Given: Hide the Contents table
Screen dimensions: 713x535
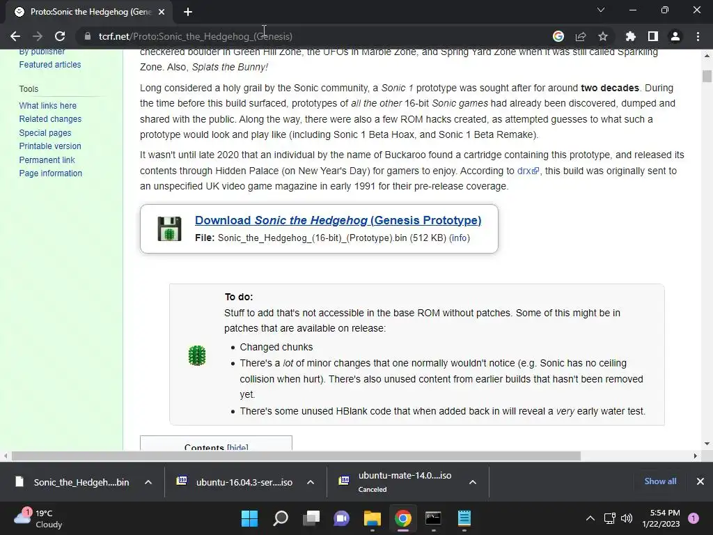Looking at the screenshot, I should [x=238, y=447].
